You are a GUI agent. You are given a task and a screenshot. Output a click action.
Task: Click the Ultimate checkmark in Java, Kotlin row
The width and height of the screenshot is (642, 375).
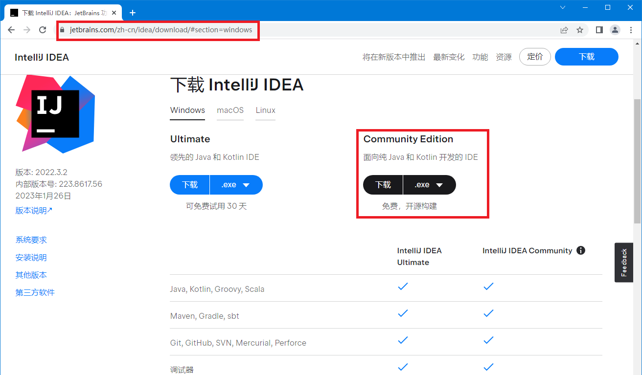pos(403,287)
